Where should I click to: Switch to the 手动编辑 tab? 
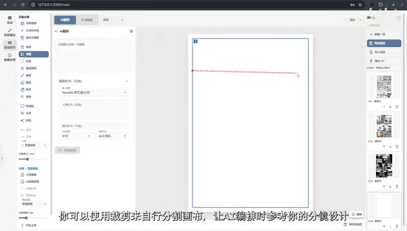(87, 20)
